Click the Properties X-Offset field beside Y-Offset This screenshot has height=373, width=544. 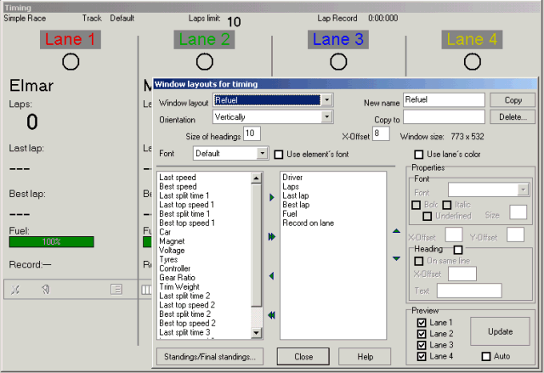pos(454,235)
